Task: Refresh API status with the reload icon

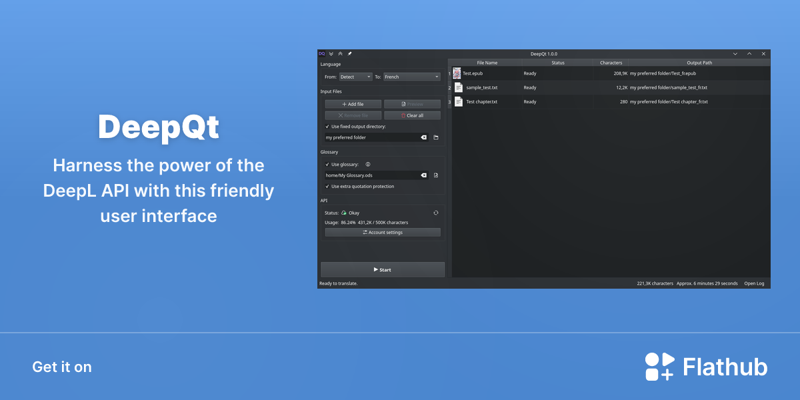Action: pyautogui.click(x=436, y=213)
